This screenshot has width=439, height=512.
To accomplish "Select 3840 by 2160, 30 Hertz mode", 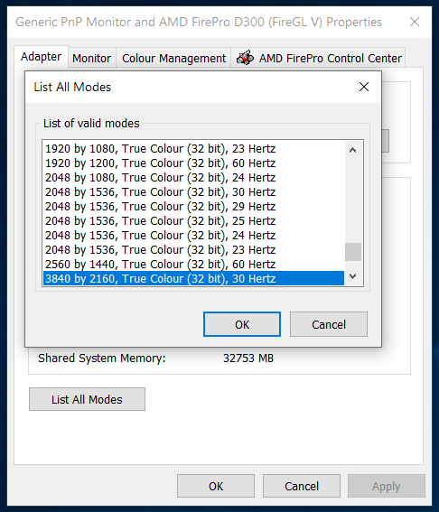I will 193,278.
